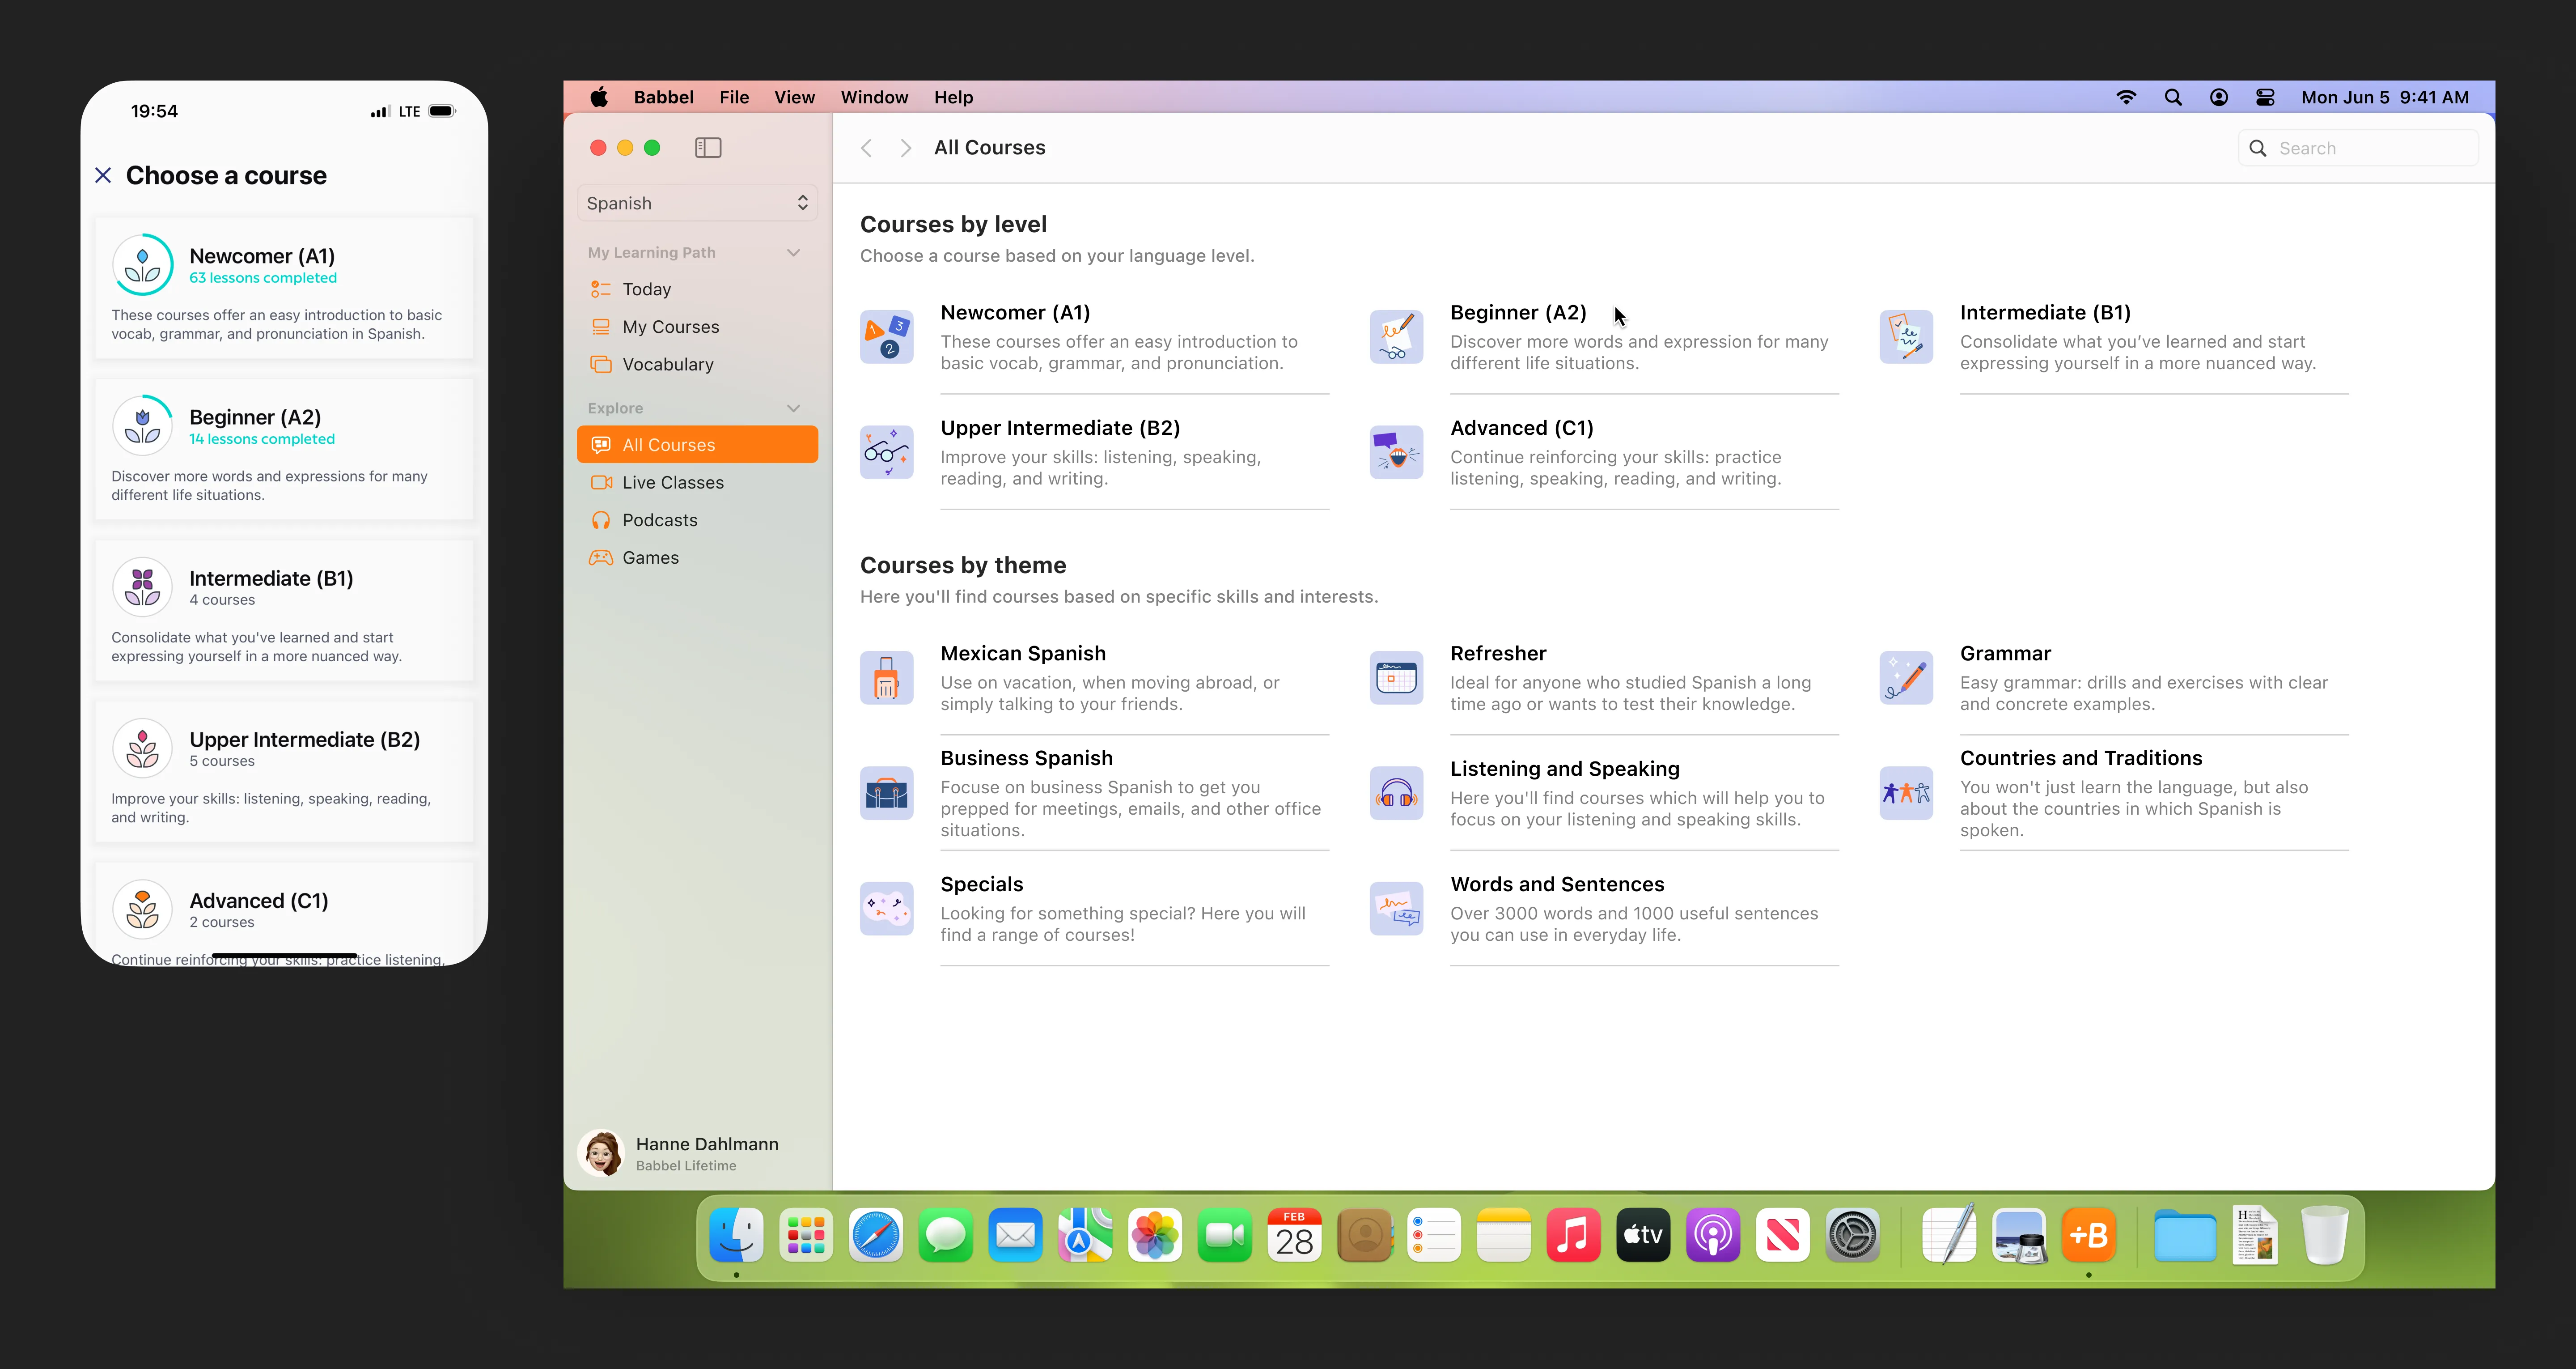Go forward with the right navigation arrow
The height and width of the screenshot is (1369, 2576).
tap(905, 148)
